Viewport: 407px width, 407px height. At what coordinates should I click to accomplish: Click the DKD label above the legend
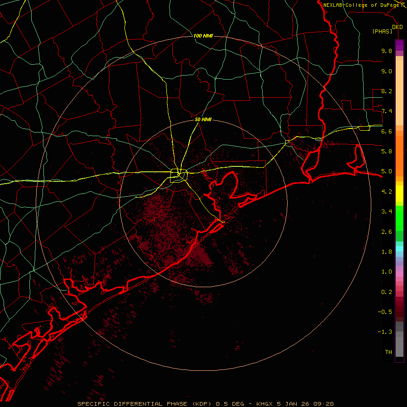tap(398, 27)
